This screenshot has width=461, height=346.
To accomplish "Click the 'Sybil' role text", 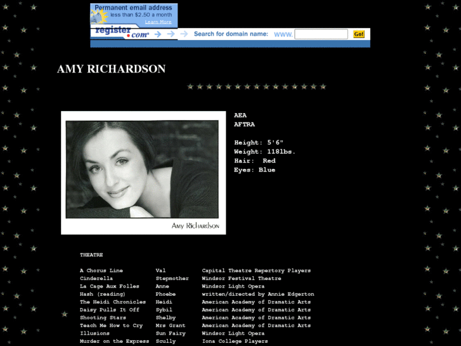I will point(164,310).
